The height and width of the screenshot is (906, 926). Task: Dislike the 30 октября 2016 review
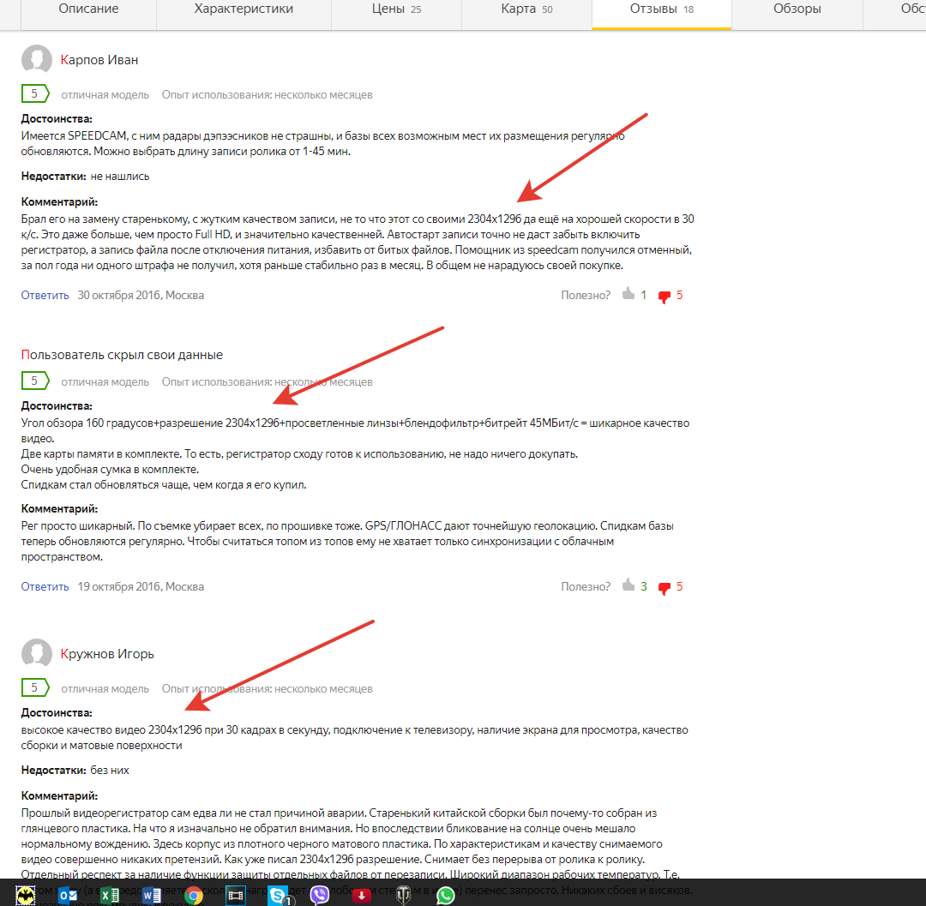coord(664,297)
